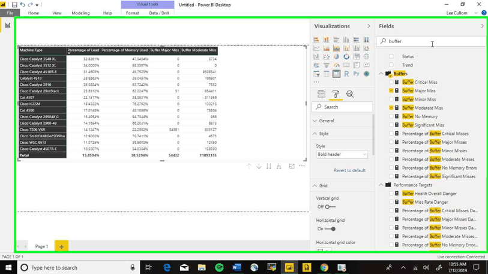Select the Page 1 report tab
The image size is (488, 274).
pyautogui.click(x=41, y=246)
